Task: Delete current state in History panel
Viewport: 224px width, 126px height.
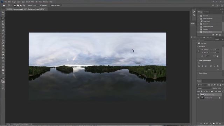Action: coord(220,35)
